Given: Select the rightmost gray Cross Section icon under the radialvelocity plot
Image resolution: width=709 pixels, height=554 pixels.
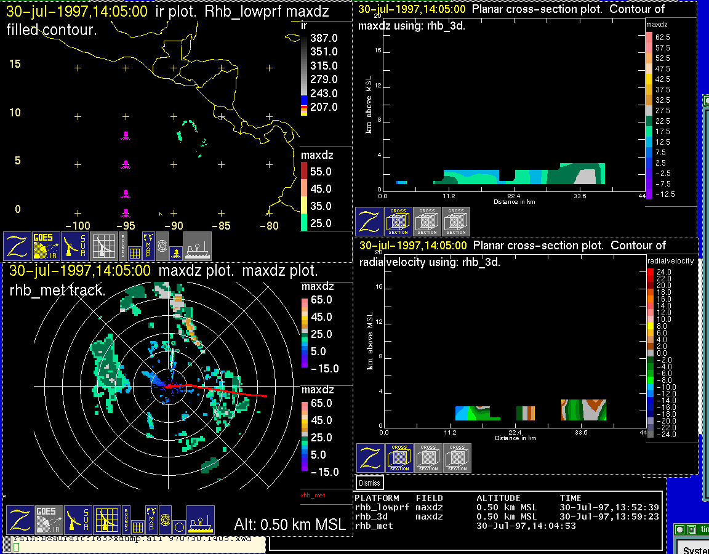Looking at the screenshot, I should [457, 458].
